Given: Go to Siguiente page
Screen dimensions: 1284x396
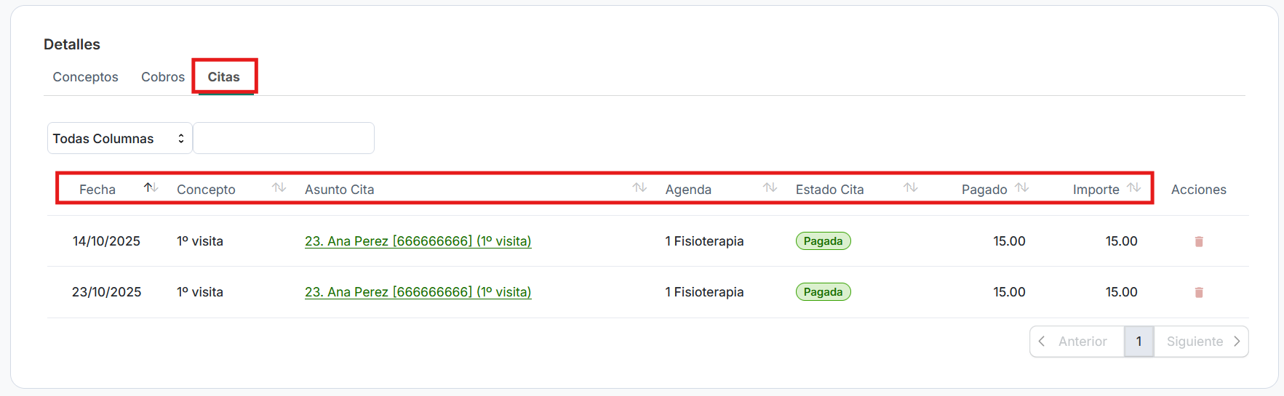Looking at the screenshot, I should (1202, 342).
